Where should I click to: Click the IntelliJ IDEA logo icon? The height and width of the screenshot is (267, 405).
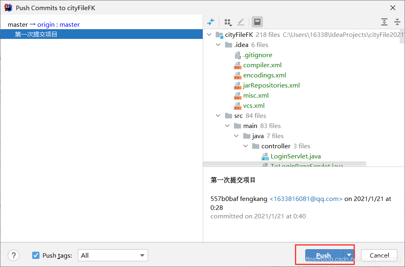[x=8, y=8]
